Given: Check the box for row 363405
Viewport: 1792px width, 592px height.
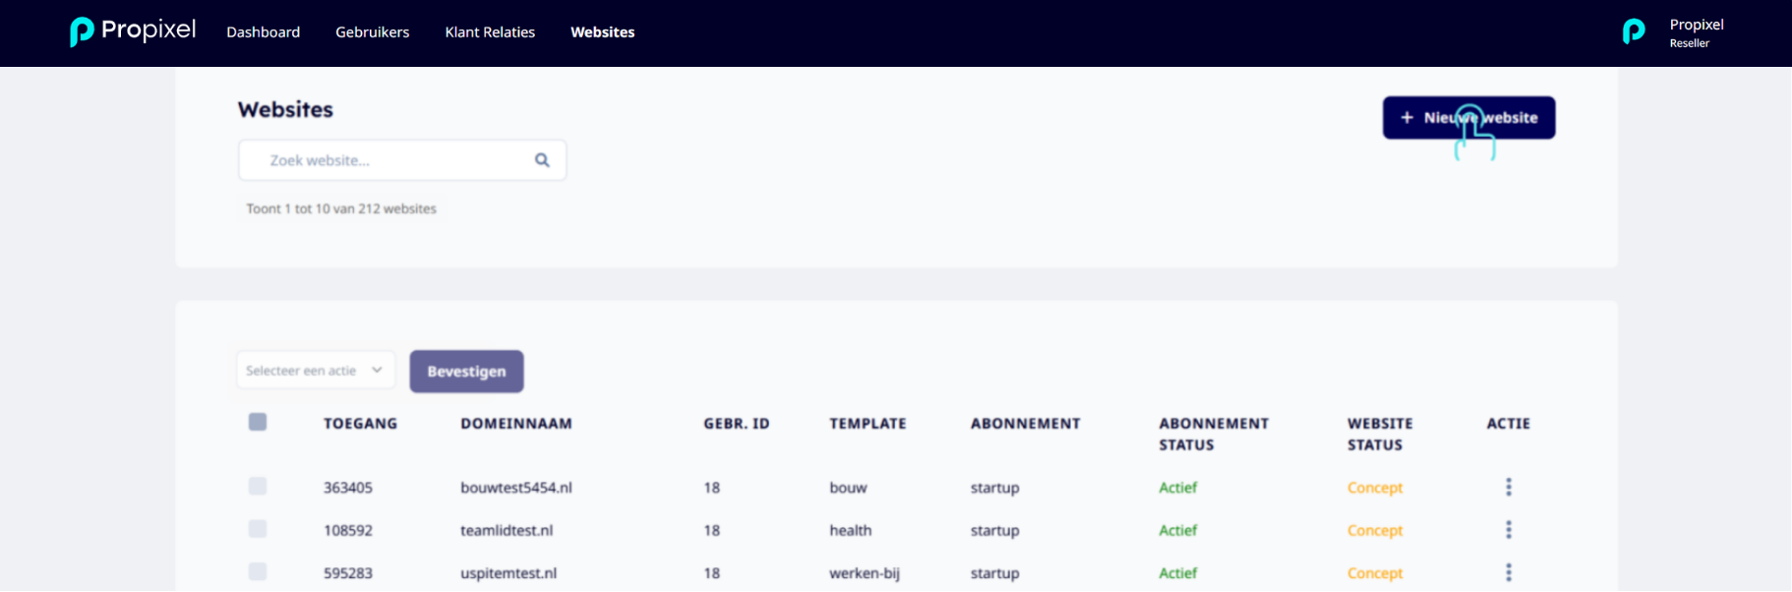Looking at the screenshot, I should [x=258, y=486].
